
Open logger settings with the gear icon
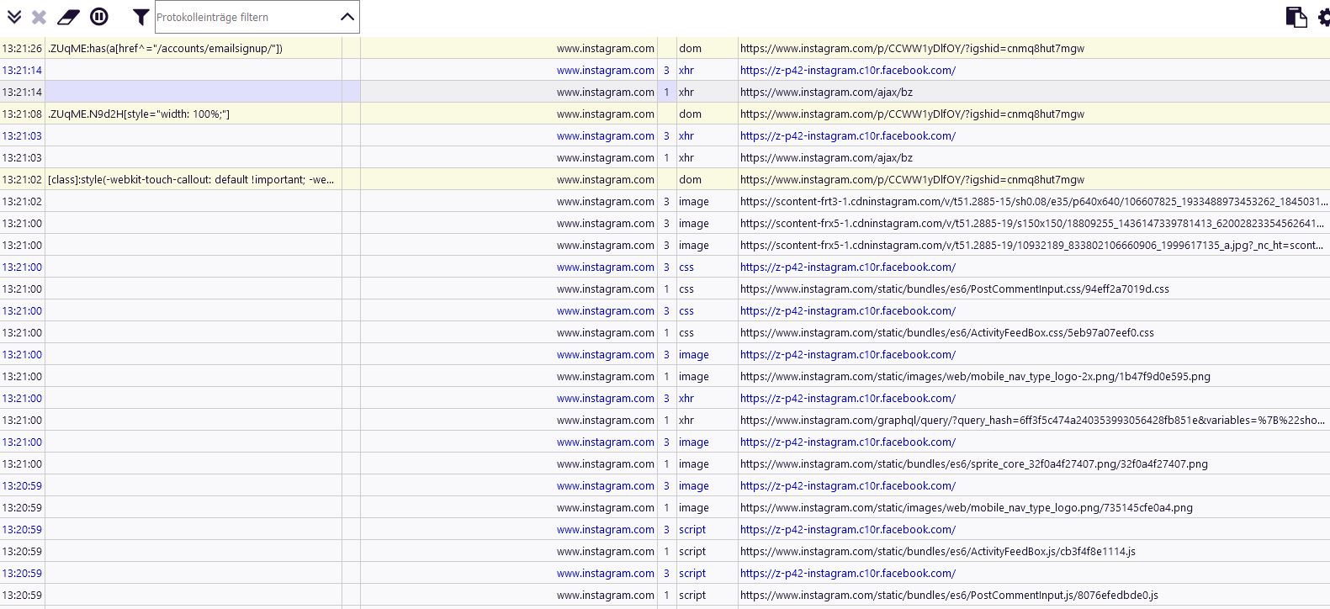click(1324, 17)
